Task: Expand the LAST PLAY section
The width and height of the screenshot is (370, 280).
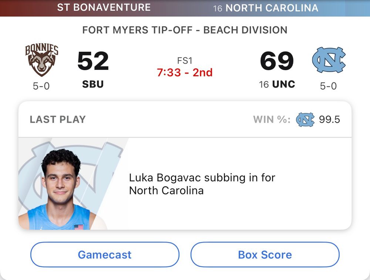Action: [x=57, y=119]
